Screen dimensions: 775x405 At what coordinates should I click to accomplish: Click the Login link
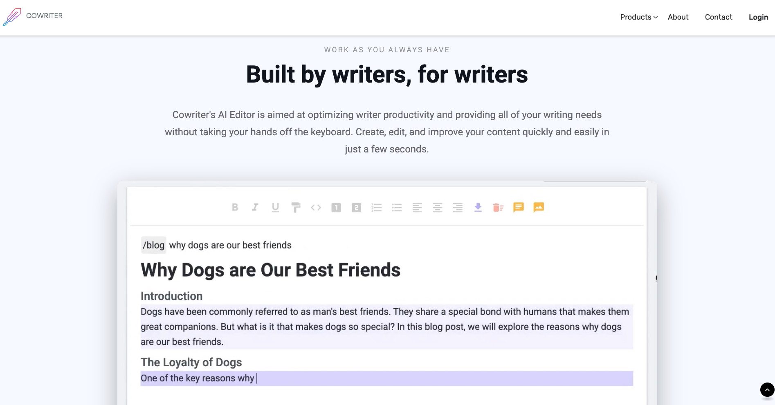(758, 17)
